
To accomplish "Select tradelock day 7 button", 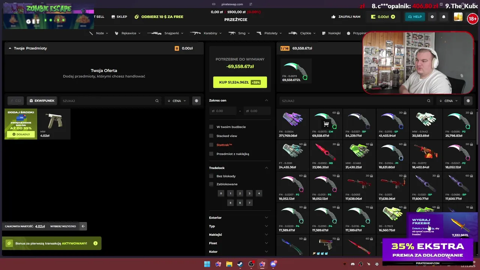I will tap(249, 203).
